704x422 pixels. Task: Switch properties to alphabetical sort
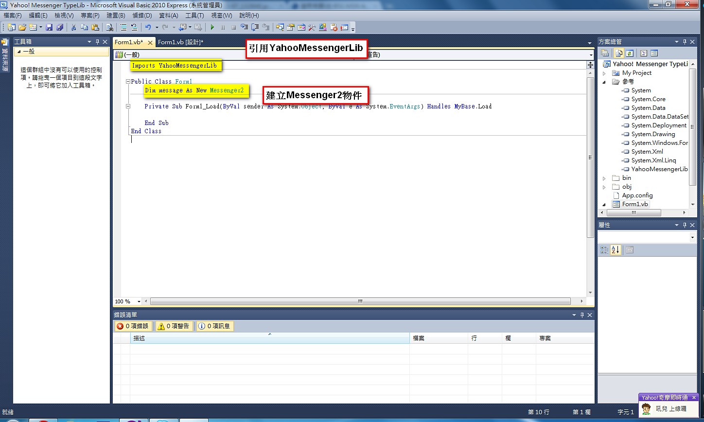[616, 250]
